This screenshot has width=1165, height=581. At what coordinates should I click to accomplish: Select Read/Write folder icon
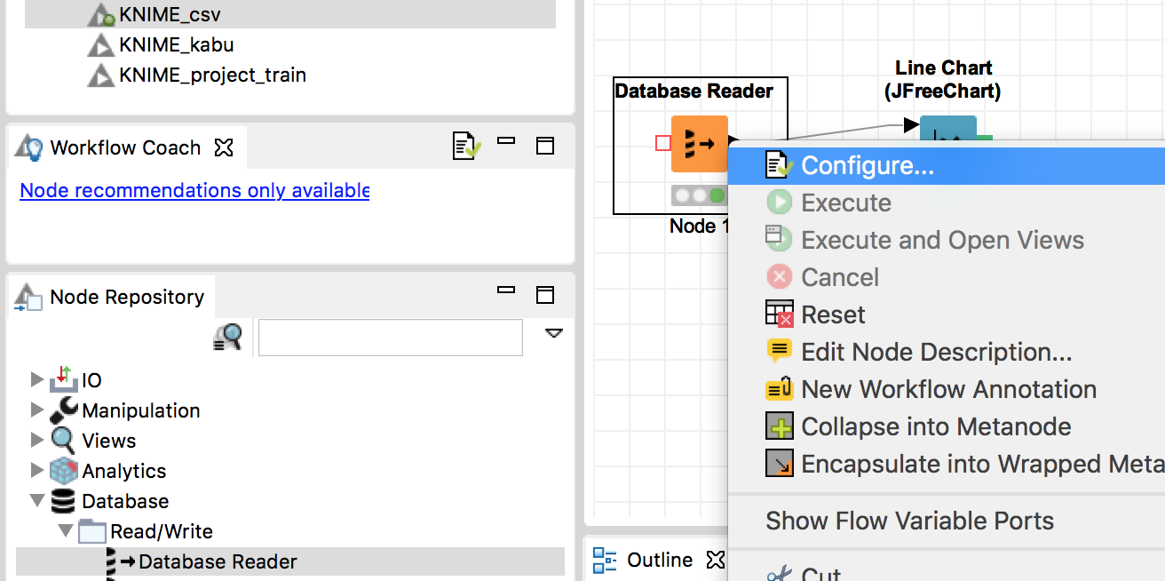pyautogui.click(x=92, y=531)
